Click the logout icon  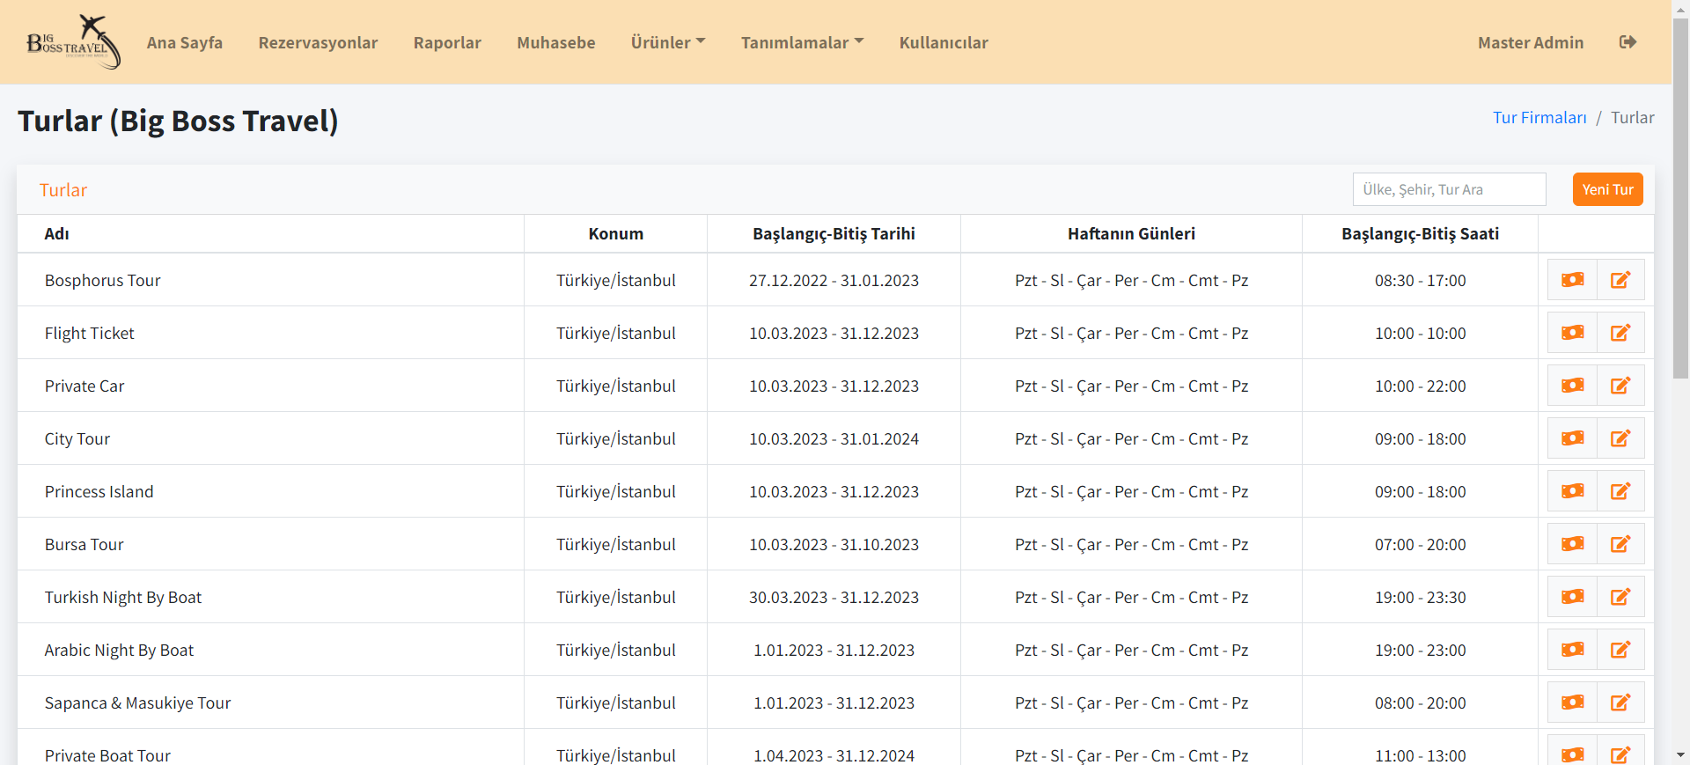(1628, 42)
